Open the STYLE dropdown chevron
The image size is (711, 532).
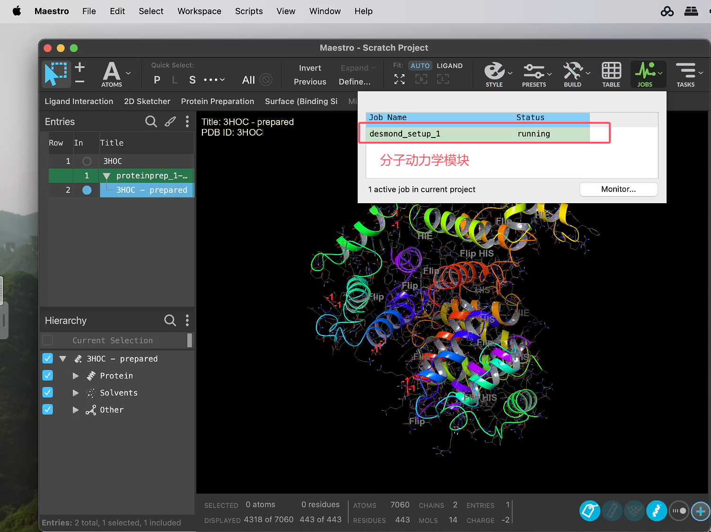tap(510, 73)
